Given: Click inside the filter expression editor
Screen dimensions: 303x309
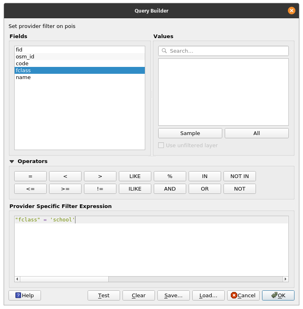Looking at the screenshot, I should [151, 246].
